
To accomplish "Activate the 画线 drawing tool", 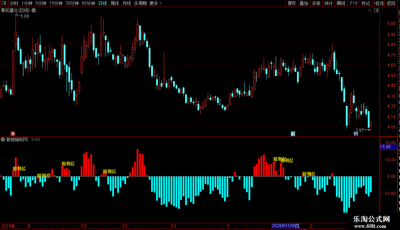I will [x=341, y=3].
